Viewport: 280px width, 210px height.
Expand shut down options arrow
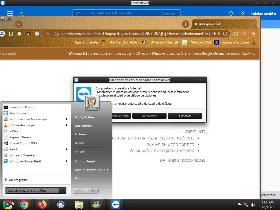pyautogui.click(x=95, y=190)
